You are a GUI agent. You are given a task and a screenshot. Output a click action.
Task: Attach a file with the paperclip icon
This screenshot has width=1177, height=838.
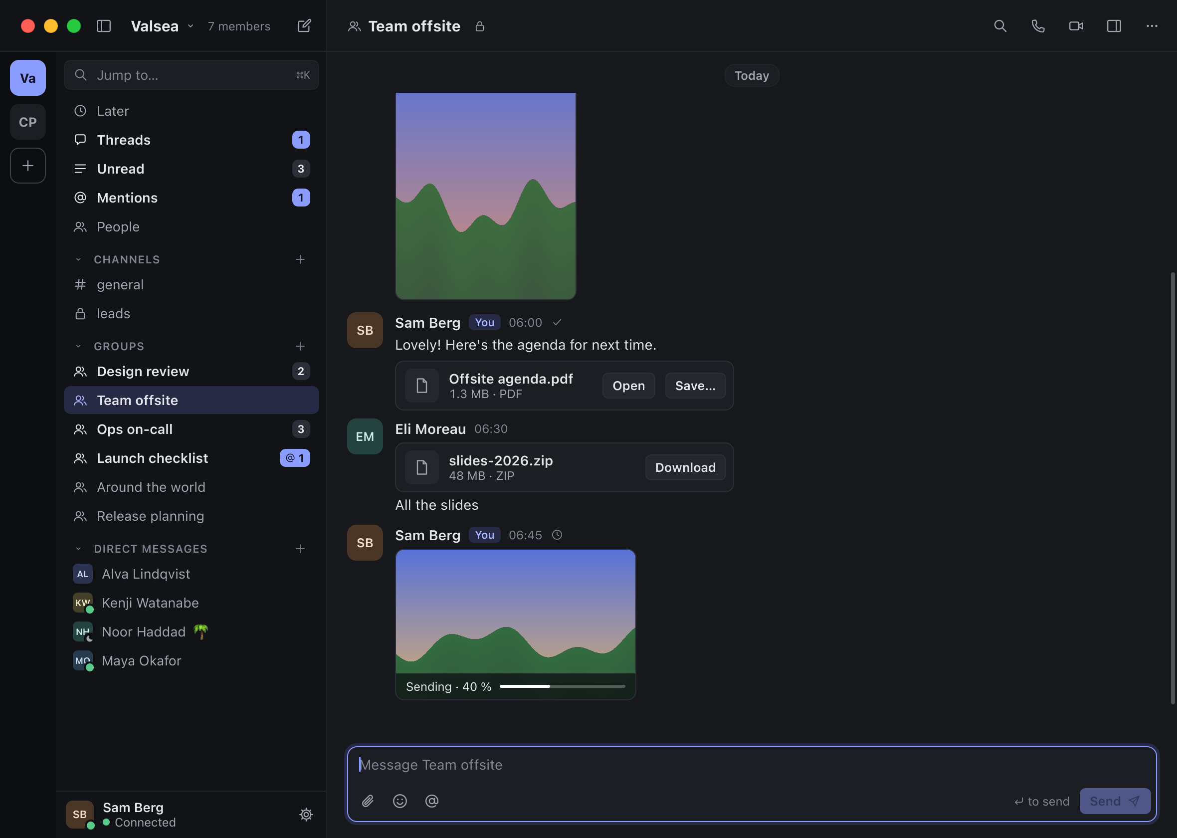368,801
